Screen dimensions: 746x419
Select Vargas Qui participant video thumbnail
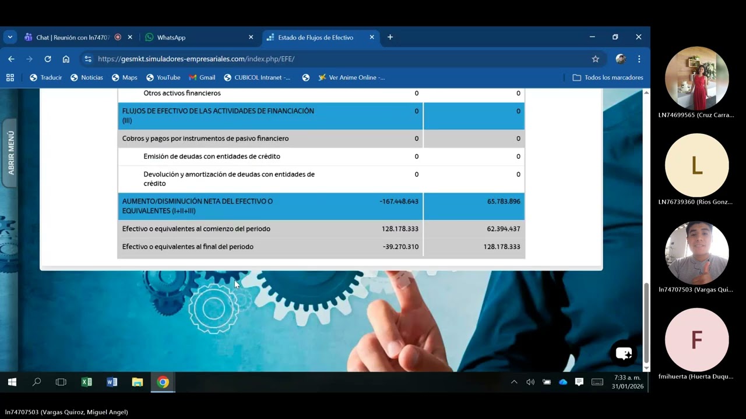[x=696, y=253]
